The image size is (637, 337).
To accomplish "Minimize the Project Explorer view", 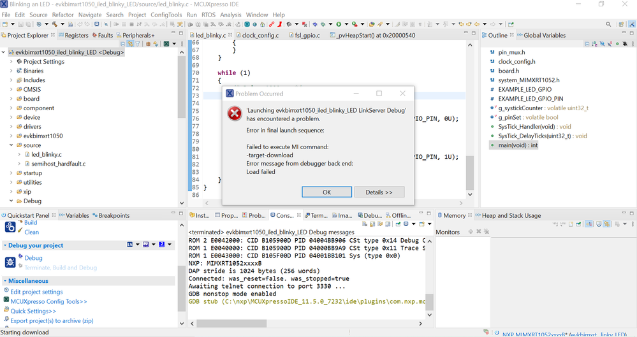I will (173, 32).
